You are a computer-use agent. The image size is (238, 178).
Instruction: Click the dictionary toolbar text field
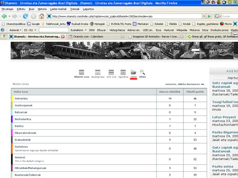[x=54, y=30]
